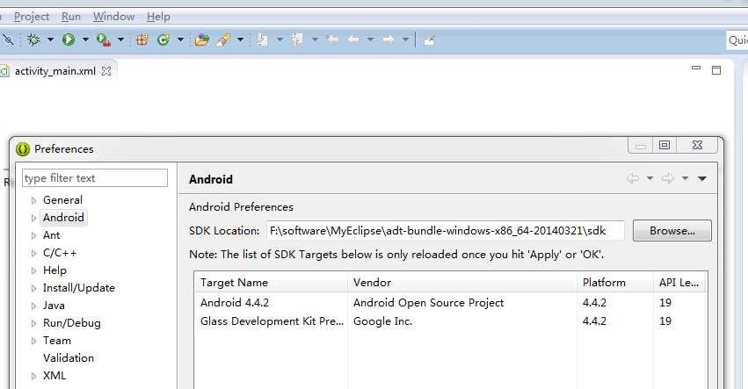The width and height of the screenshot is (748, 389).
Task: Open the Project menu
Action: (32, 17)
